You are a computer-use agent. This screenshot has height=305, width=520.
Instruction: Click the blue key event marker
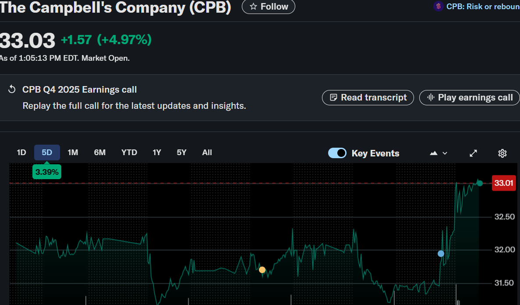441,254
